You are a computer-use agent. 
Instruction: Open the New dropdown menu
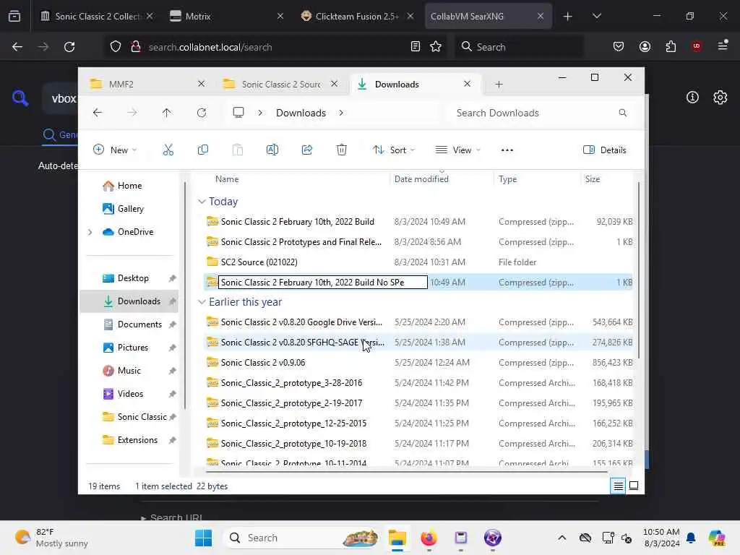[115, 150]
